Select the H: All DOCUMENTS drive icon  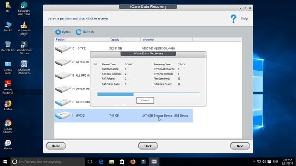click(x=63, y=102)
